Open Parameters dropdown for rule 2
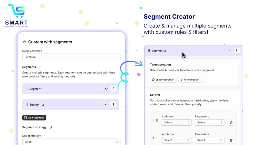 coord(210,140)
